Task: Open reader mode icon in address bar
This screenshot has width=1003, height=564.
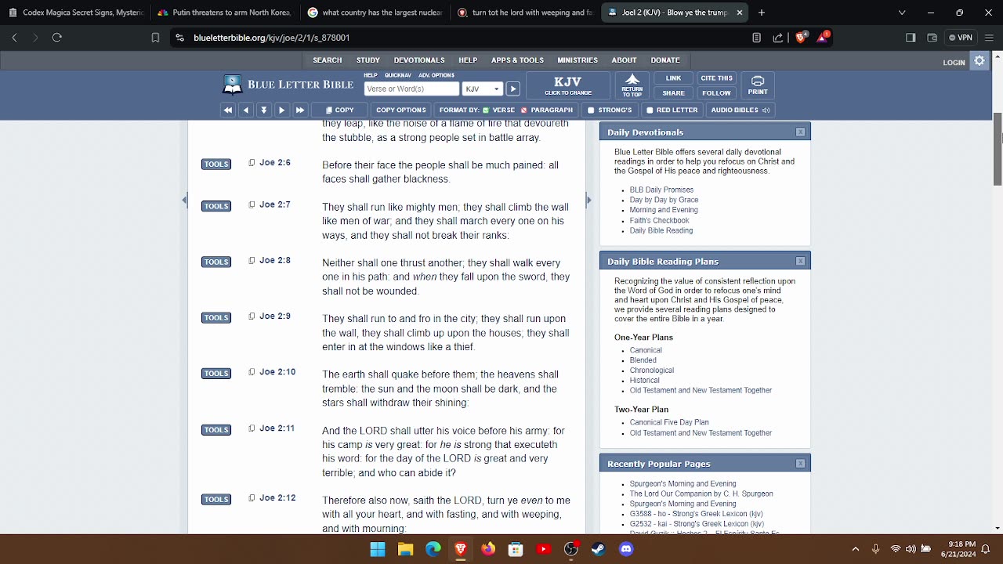Action: point(756,38)
